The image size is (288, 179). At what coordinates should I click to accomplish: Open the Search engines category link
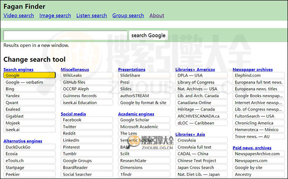pos(18,70)
